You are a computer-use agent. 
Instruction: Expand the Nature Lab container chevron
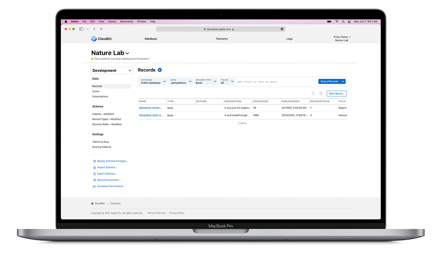click(x=127, y=53)
